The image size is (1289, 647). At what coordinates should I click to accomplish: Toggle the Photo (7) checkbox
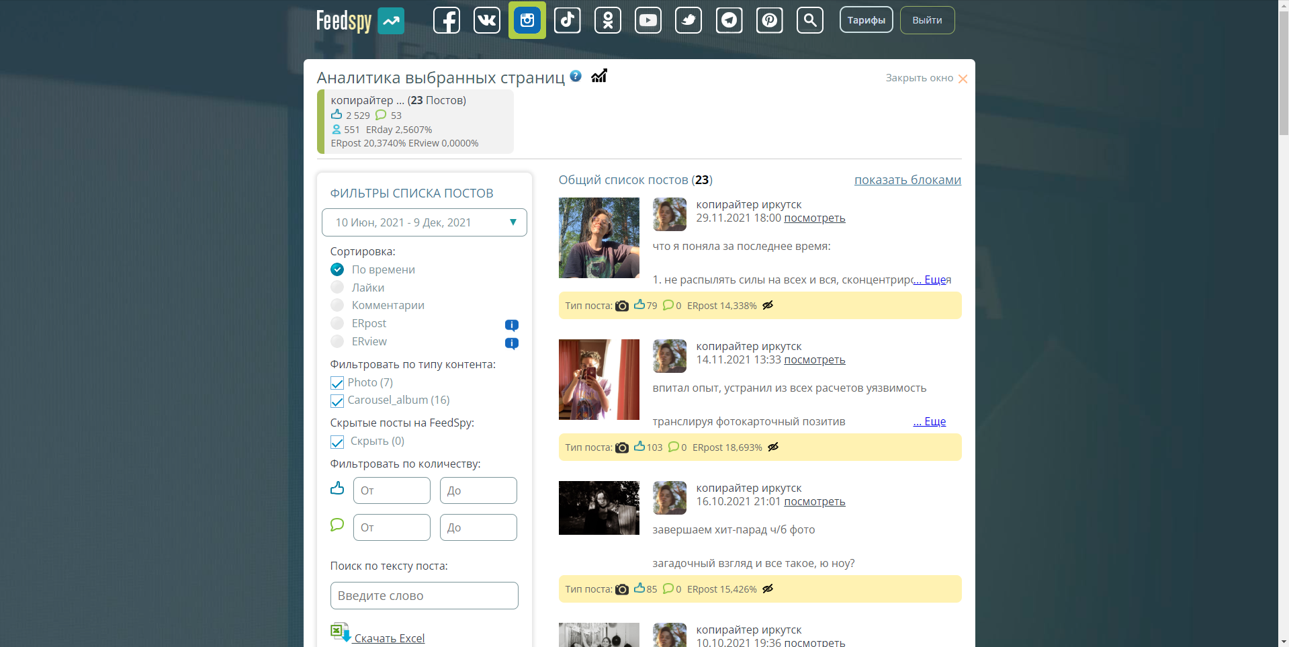tap(337, 383)
